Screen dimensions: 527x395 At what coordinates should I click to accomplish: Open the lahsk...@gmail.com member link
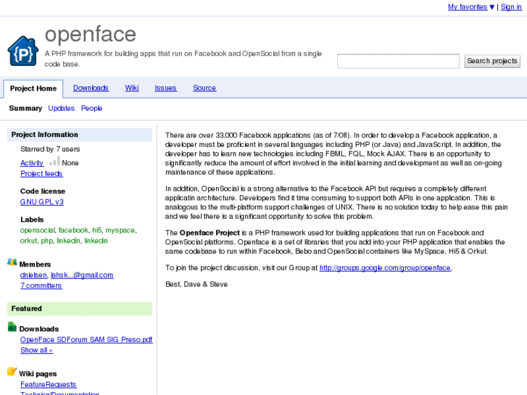(x=82, y=275)
